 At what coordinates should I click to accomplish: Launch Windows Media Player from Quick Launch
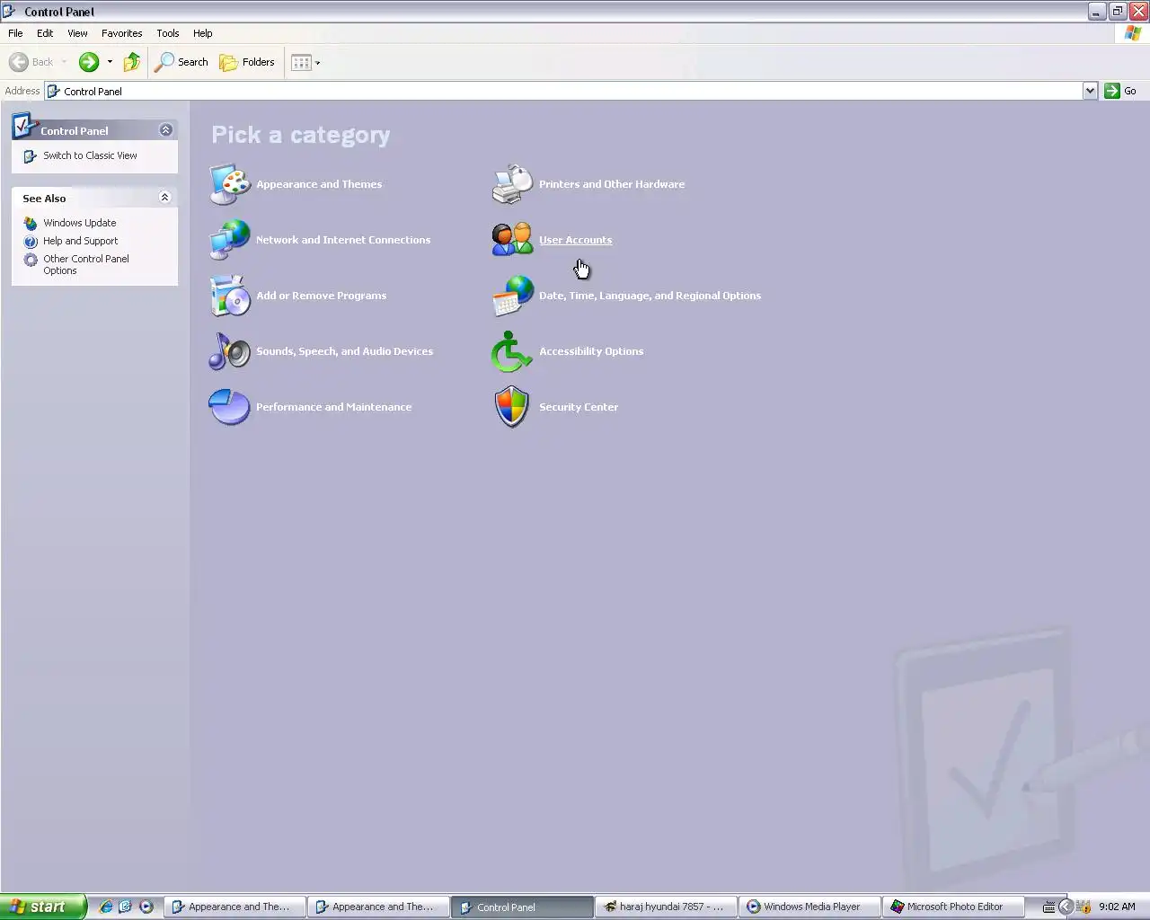(146, 907)
